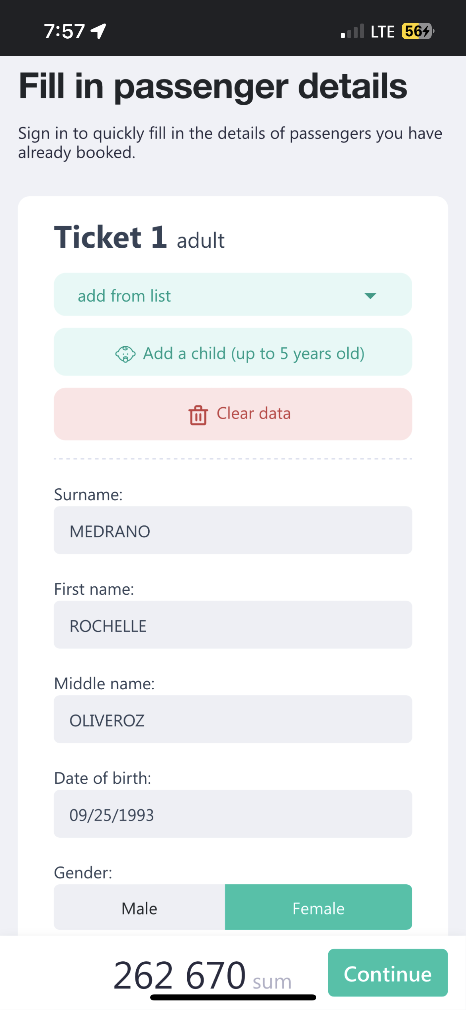Screen dimensions: 466x1010
Task: Tap the location arrow in status bar
Action: (98, 31)
